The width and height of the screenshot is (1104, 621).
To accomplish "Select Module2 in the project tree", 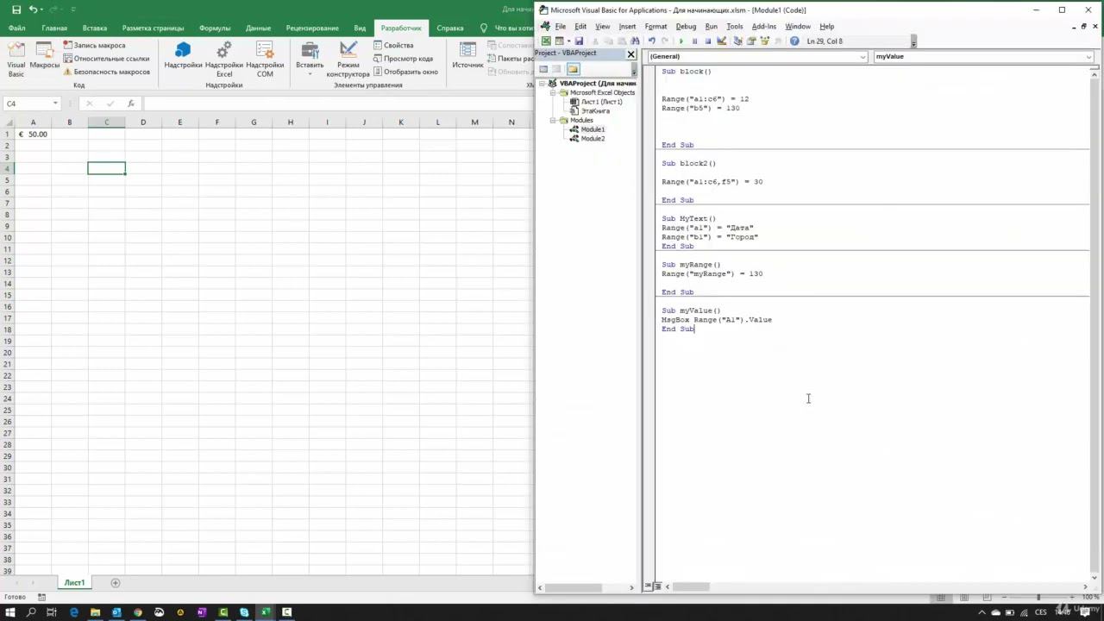I will pos(593,139).
